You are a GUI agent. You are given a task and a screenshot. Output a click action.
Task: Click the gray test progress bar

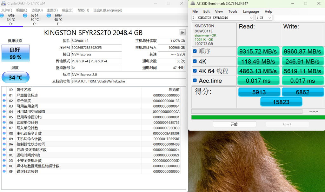(x=247, y=112)
